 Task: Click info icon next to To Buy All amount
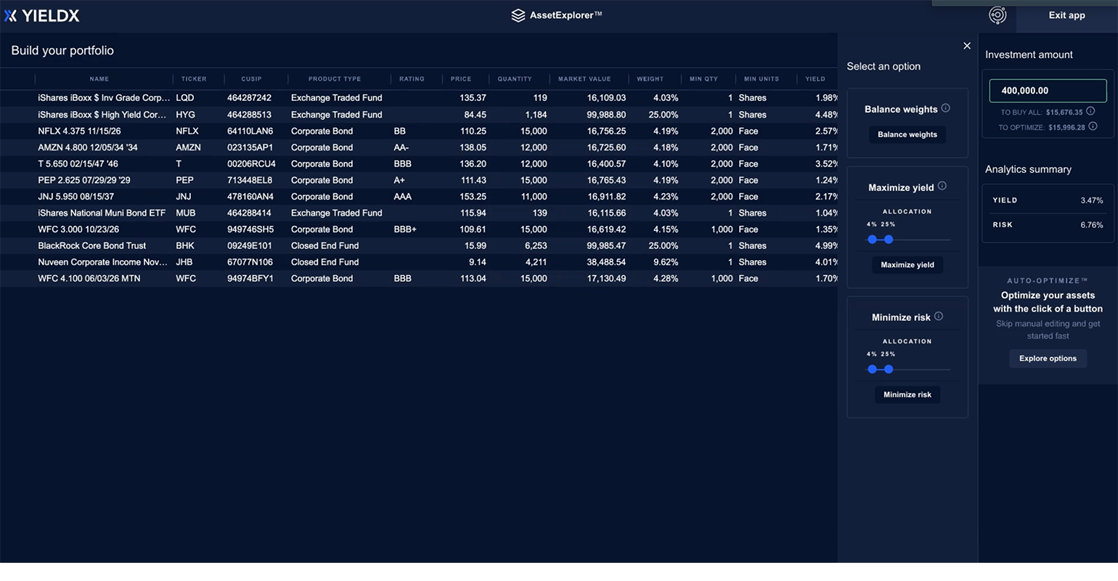coord(1090,112)
